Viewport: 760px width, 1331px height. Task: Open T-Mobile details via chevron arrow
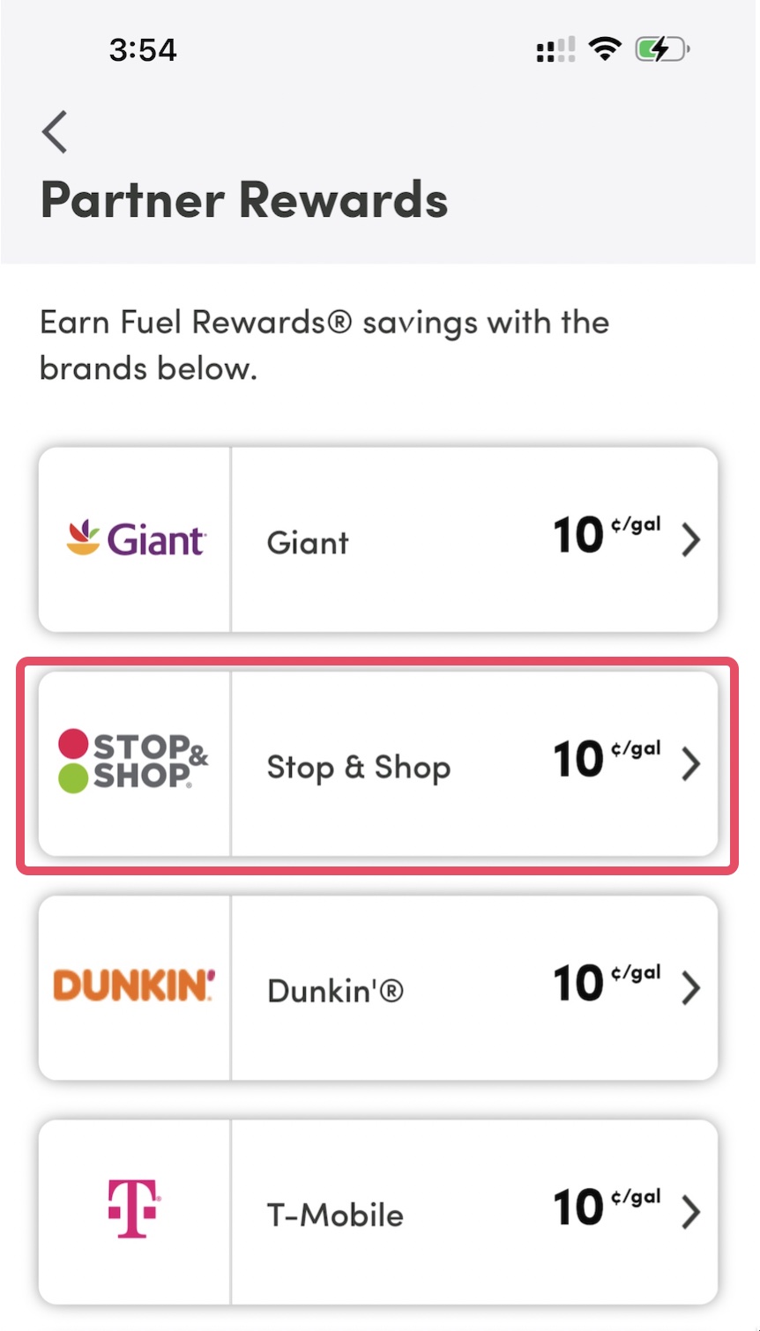pos(691,1211)
